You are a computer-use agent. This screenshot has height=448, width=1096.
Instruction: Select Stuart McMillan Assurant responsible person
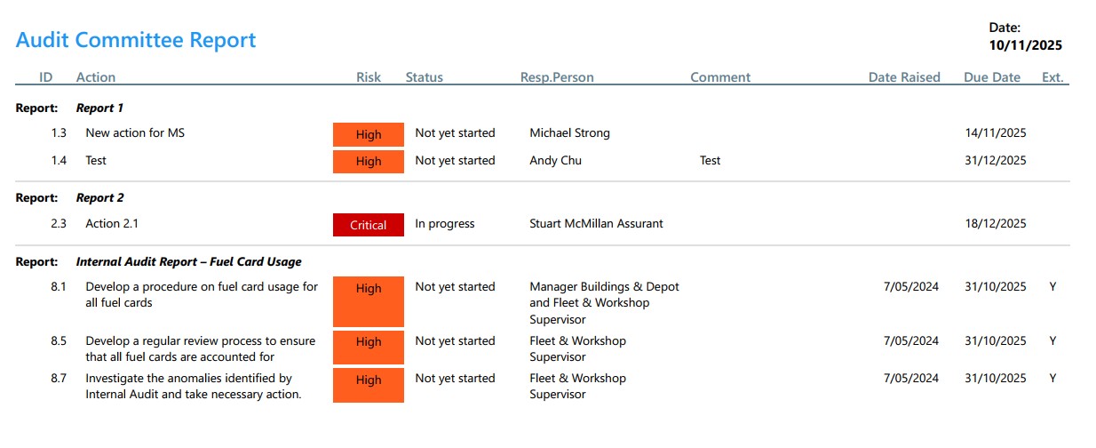point(596,224)
